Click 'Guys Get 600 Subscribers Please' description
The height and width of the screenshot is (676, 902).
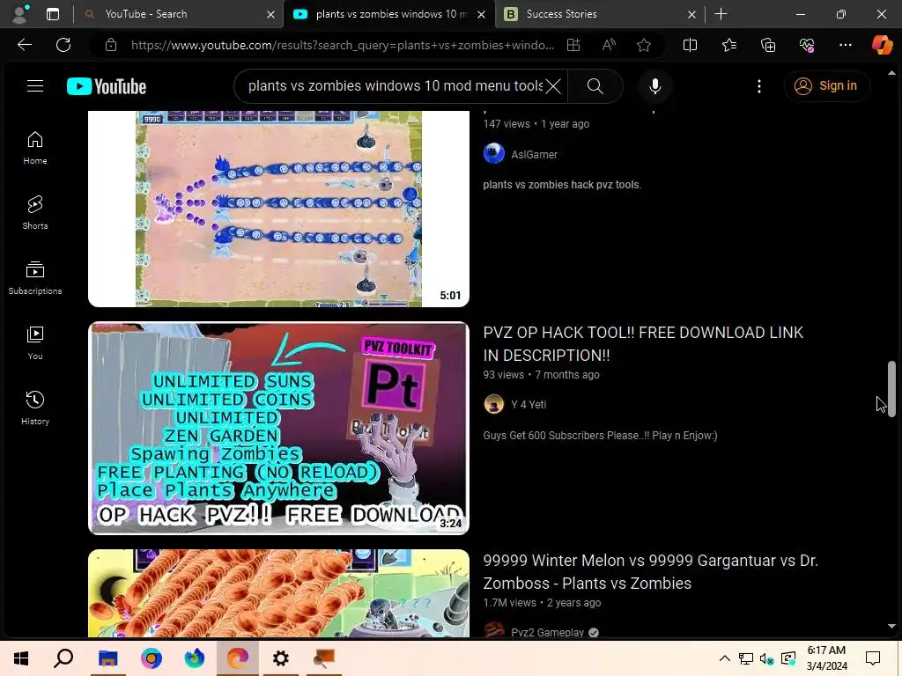click(x=600, y=435)
